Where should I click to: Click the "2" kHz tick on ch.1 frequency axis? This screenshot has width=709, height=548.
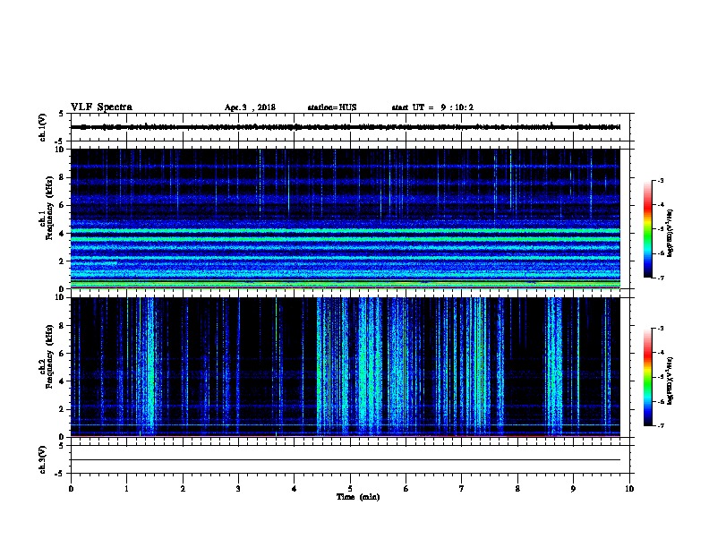click(x=62, y=261)
